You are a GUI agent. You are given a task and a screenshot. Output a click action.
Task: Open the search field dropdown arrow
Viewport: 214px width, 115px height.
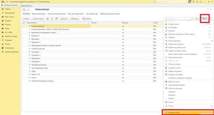[193, 19]
